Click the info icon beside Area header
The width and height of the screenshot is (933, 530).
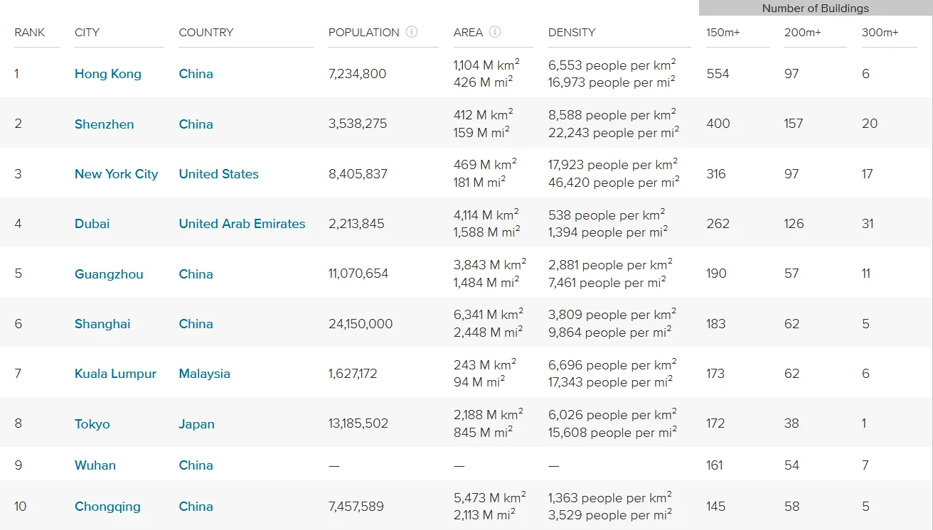495,32
